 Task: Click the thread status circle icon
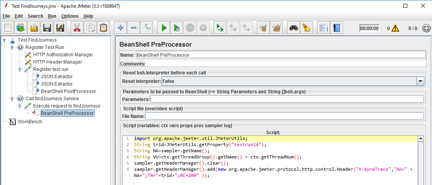(x=426, y=28)
